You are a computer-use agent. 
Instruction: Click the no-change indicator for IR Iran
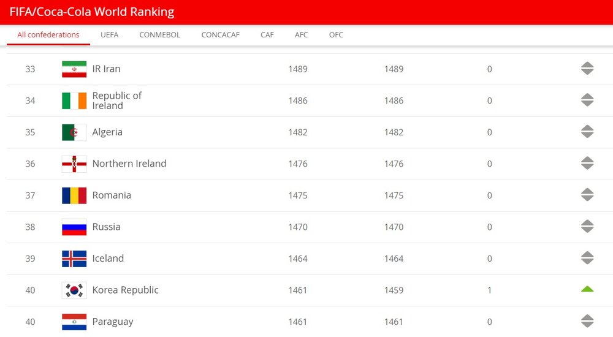(587, 69)
